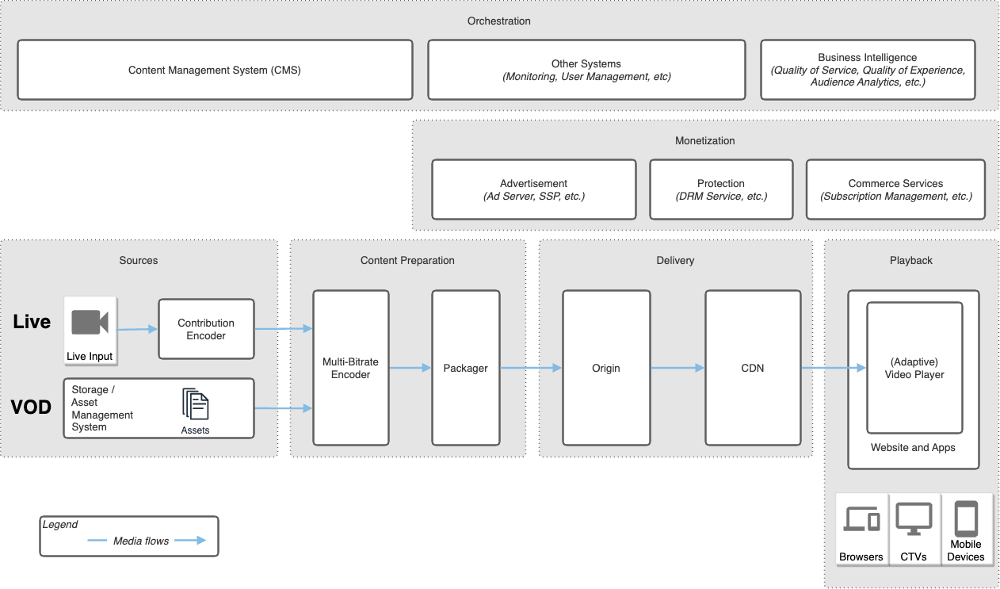Select the Assets documents icon
The image size is (1000, 589).
point(195,404)
